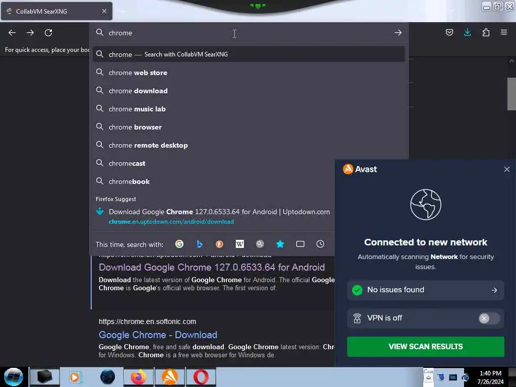Image resolution: width=516 pixels, height=387 pixels.
Task: Select the chrome web store suggestion
Action: coord(248,73)
